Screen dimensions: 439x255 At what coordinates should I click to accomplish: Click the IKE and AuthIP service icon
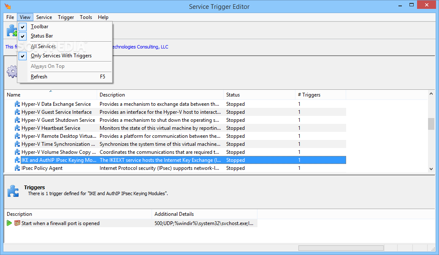click(17, 160)
